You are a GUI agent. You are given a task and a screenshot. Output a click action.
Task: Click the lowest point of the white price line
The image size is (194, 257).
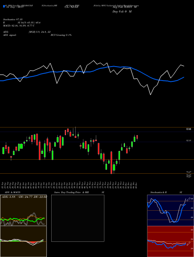click(151, 95)
